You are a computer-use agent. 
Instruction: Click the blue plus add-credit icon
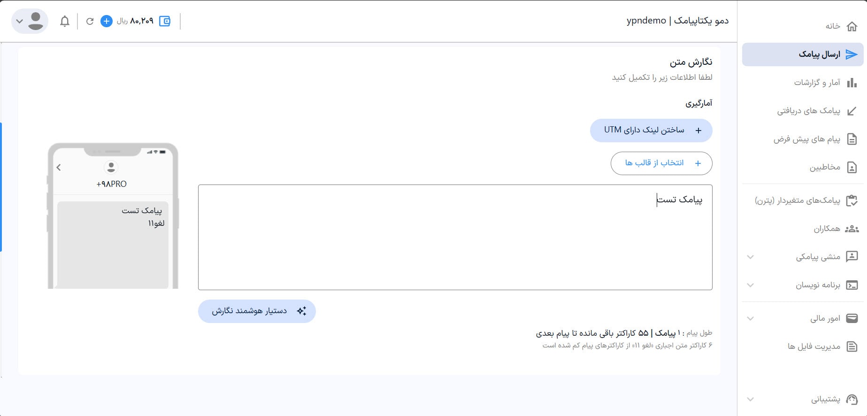point(107,21)
